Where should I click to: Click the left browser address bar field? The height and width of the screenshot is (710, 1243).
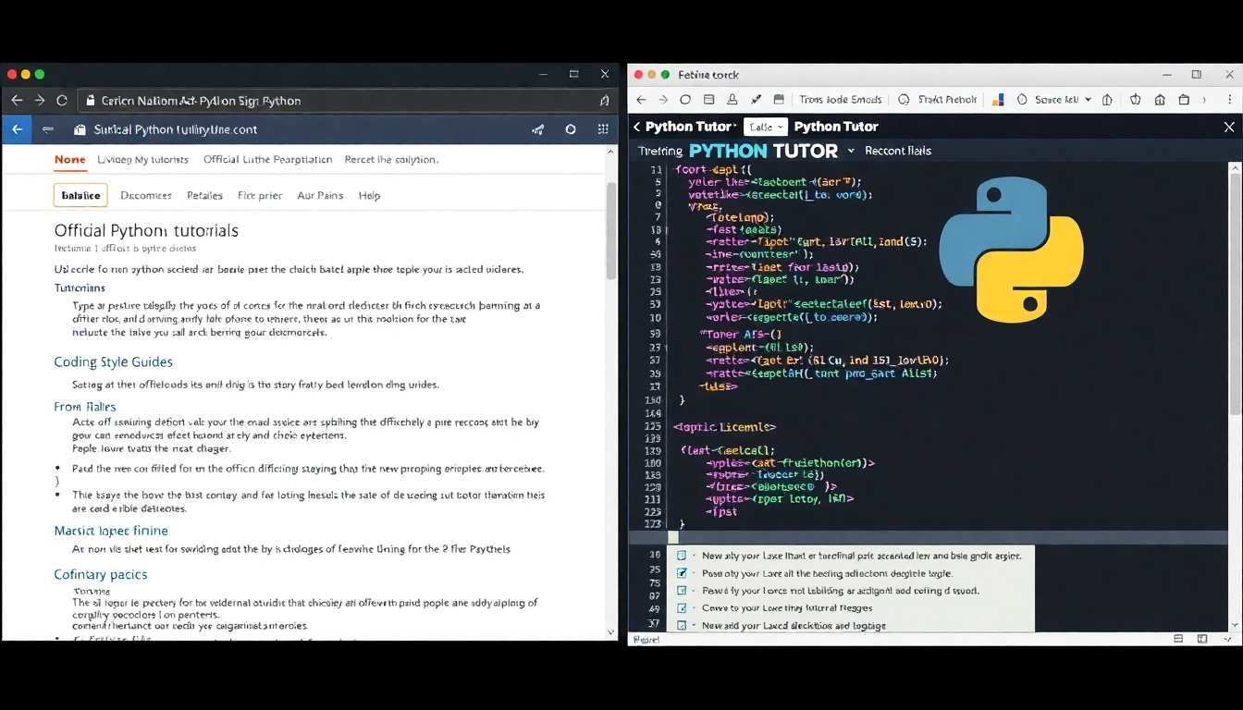(x=342, y=101)
